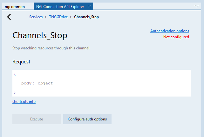
Task: Open the Authentication options link
Action: (170, 31)
